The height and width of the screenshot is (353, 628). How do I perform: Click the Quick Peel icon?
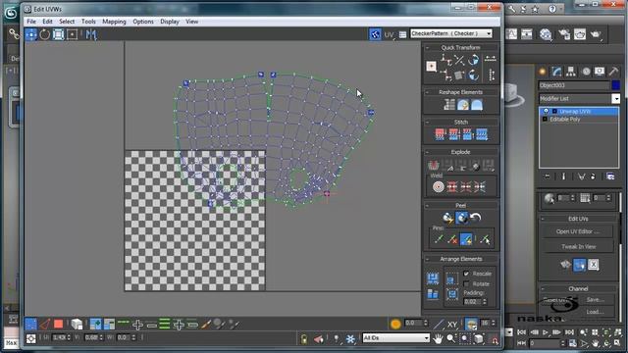447,218
